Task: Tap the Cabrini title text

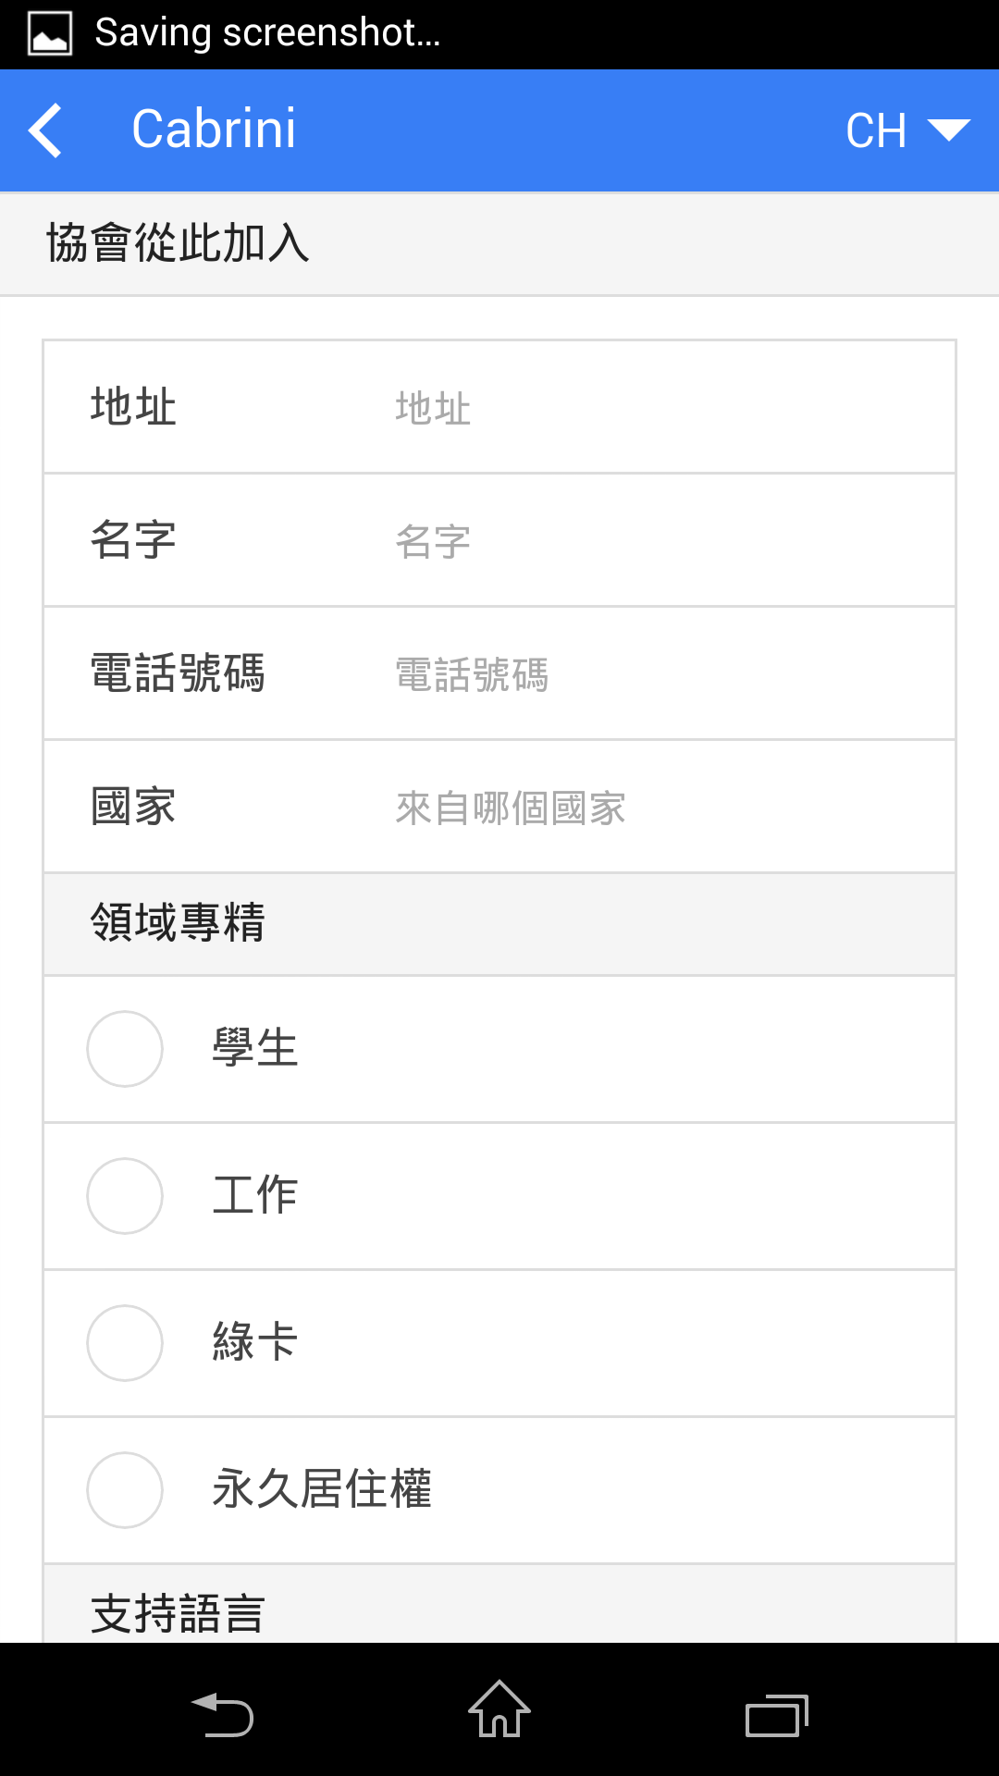Action: pos(214,129)
